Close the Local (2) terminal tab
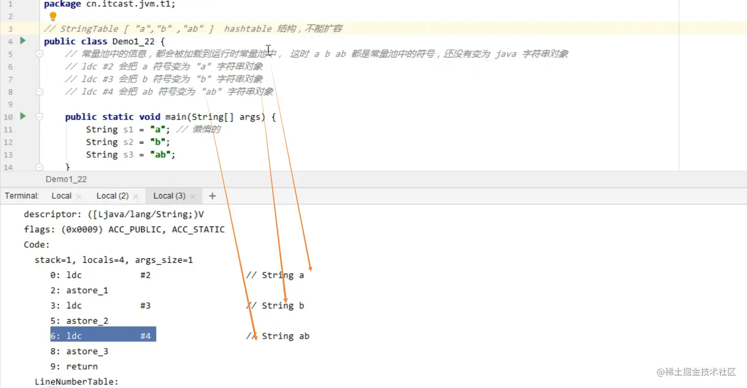This screenshot has height=388, width=747. click(136, 196)
